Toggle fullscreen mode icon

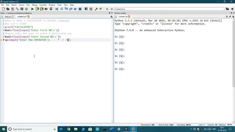click(x=91, y=9)
